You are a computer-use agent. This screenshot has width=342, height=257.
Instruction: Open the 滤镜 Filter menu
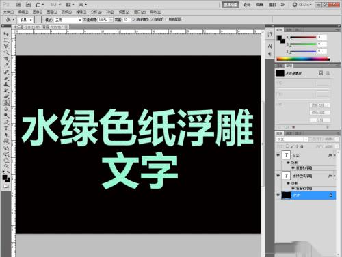(81, 12)
